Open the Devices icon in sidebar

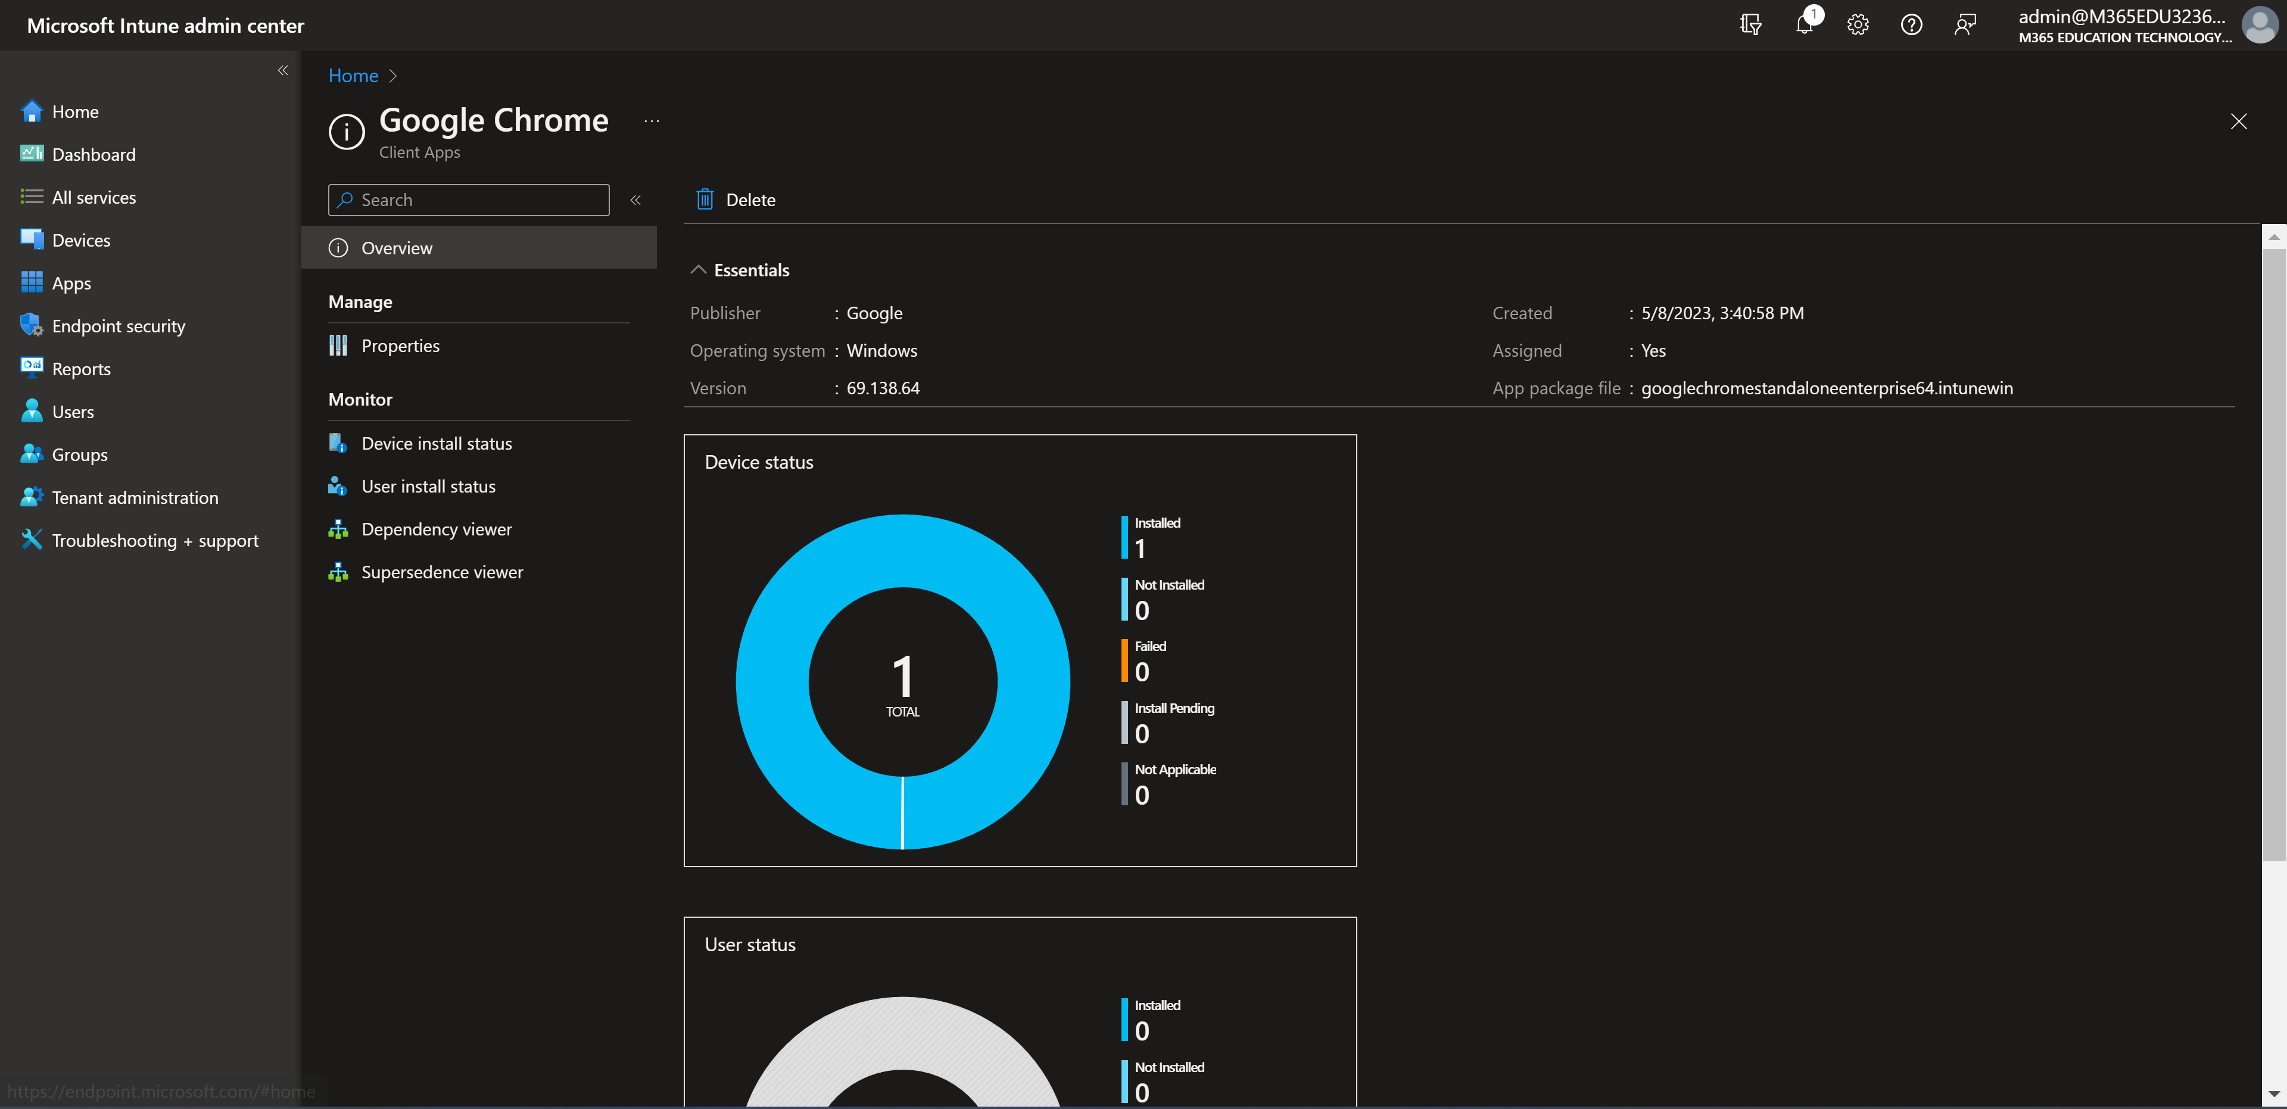[x=32, y=239]
